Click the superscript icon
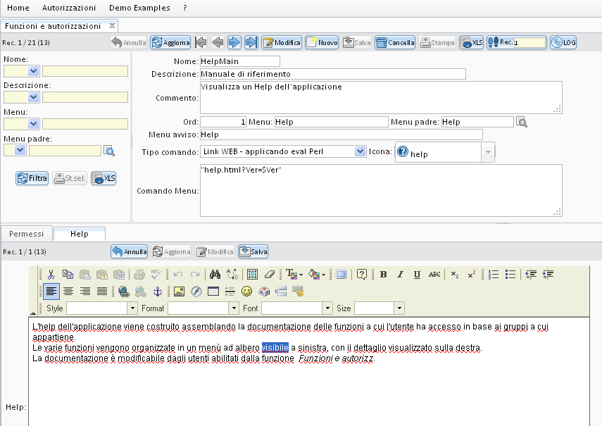The width and height of the screenshot is (602, 426). point(472,275)
